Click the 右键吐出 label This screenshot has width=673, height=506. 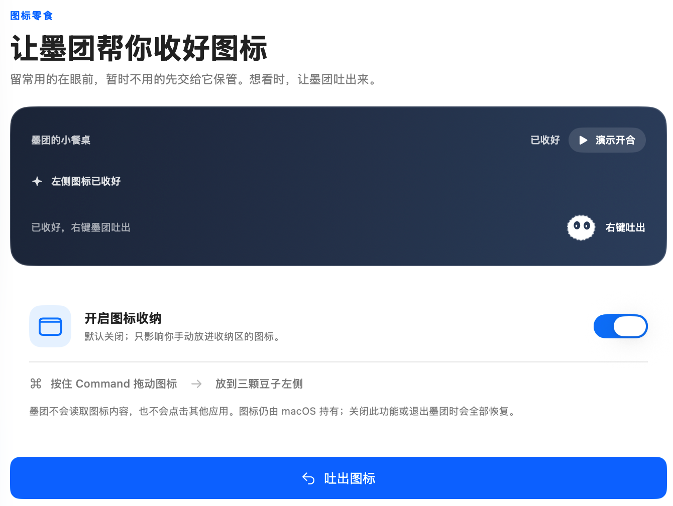625,227
